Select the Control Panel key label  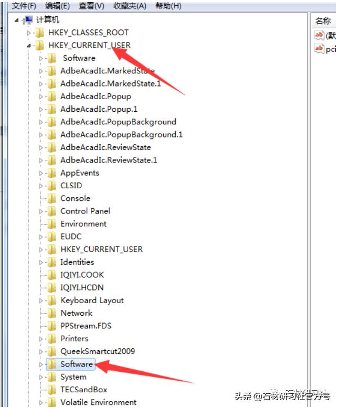point(86,211)
